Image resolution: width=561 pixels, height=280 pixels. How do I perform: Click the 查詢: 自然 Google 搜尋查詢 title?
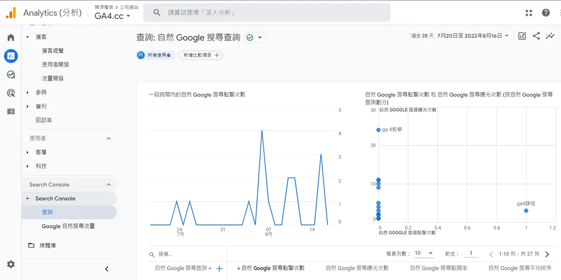point(188,37)
